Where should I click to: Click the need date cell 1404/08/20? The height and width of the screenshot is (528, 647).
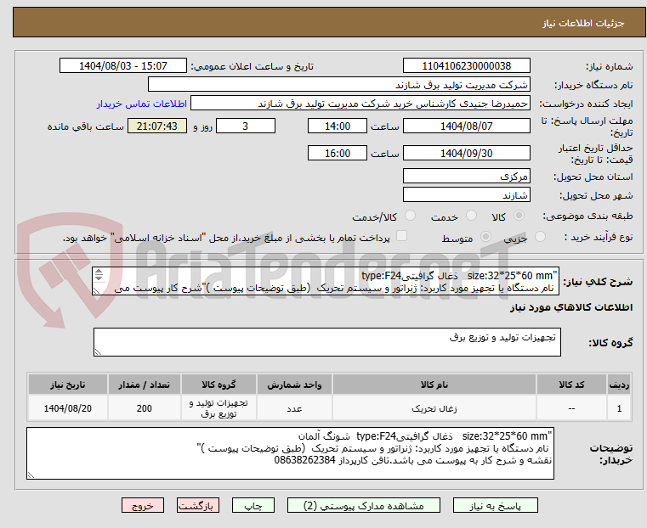(x=68, y=408)
